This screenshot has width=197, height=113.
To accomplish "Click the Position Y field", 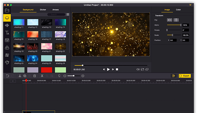I will [x=185, y=40].
